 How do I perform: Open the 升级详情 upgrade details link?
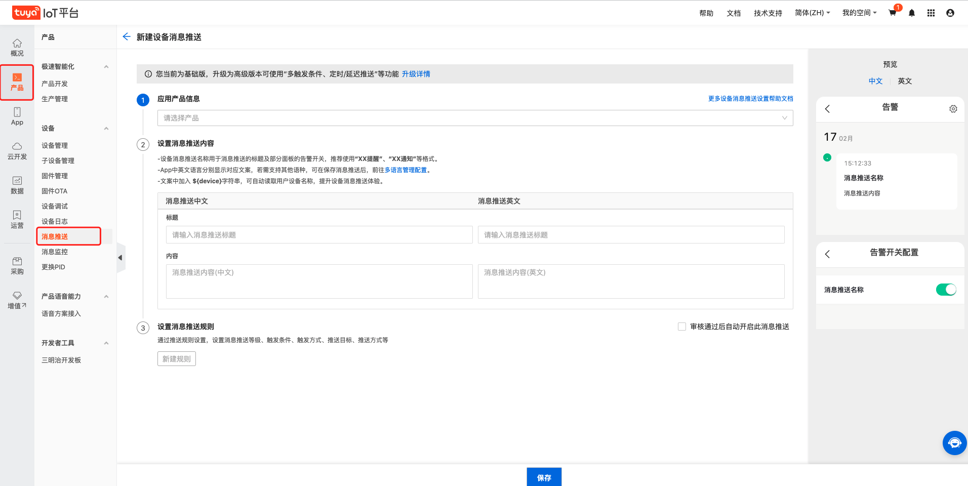[416, 74]
